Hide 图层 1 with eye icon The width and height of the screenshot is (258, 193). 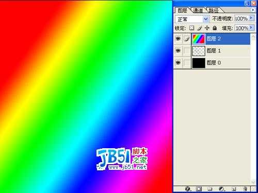coord(178,50)
